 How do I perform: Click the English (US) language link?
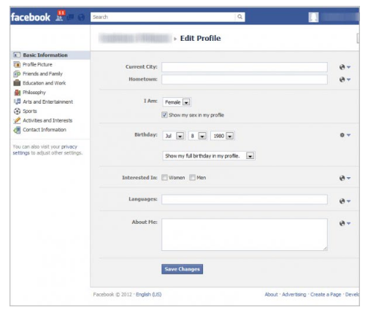tap(148, 295)
